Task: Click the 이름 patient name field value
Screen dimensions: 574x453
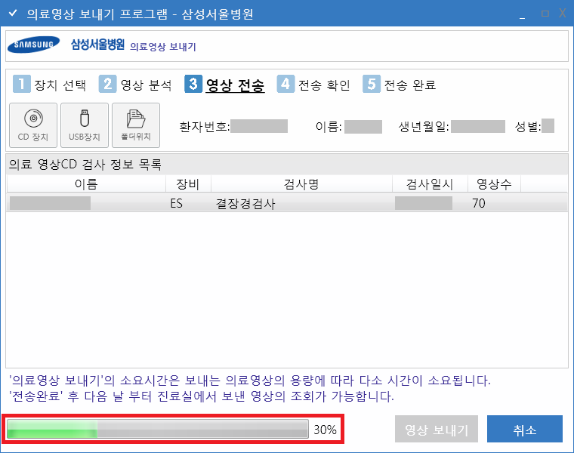Action: click(363, 127)
